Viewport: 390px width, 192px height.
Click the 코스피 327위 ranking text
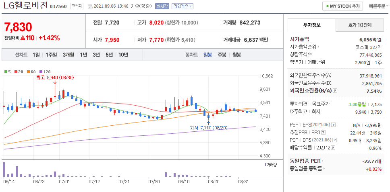click(369, 47)
